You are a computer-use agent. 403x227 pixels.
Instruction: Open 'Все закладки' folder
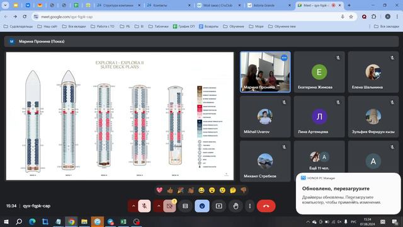coord(386,26)
